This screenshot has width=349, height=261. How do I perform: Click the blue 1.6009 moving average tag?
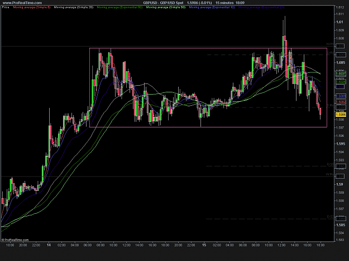point(341,96)
